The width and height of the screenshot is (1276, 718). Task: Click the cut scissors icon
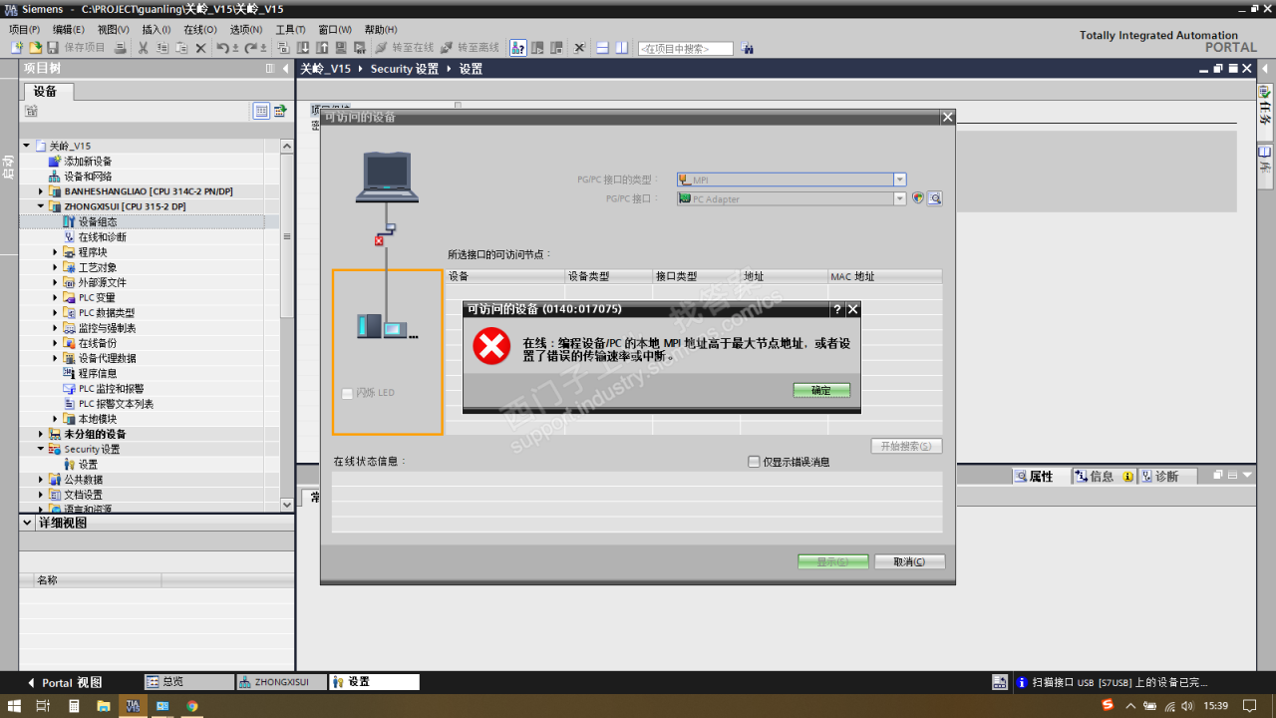143,48
